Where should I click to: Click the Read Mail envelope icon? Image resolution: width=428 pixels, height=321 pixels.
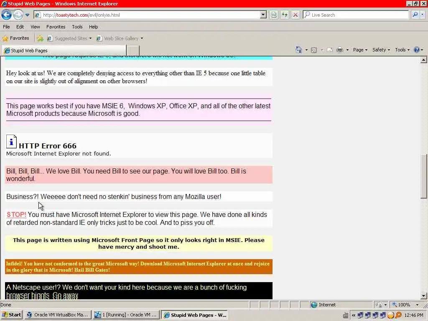coord(330,50)
